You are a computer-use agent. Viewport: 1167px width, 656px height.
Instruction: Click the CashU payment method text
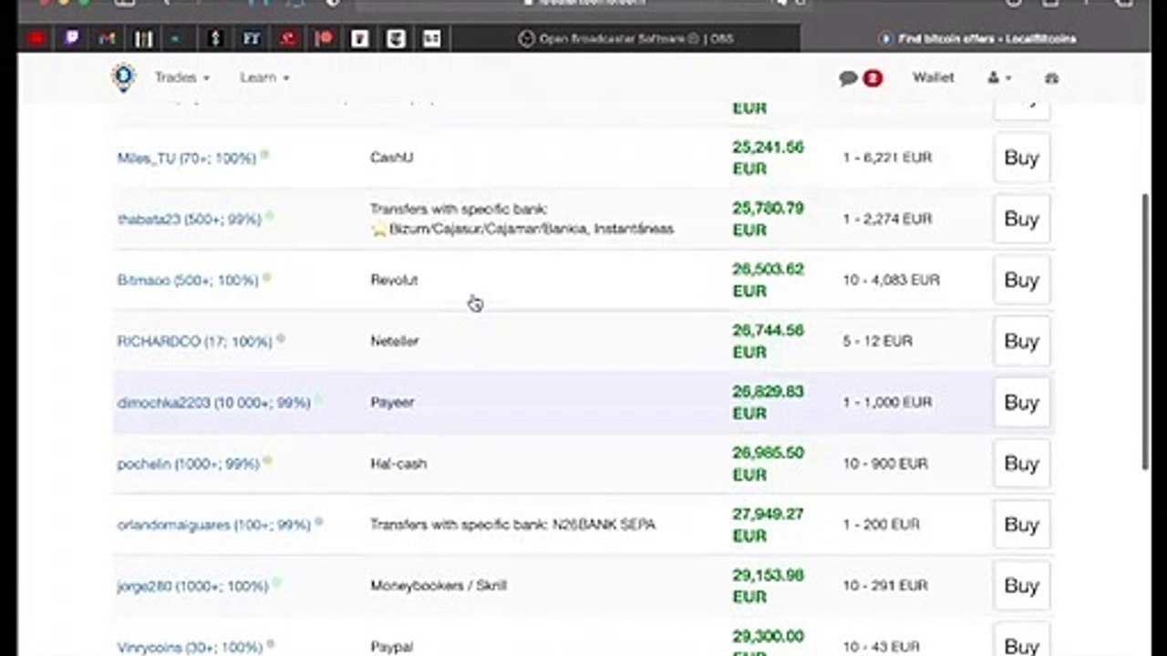pos(391,158)
